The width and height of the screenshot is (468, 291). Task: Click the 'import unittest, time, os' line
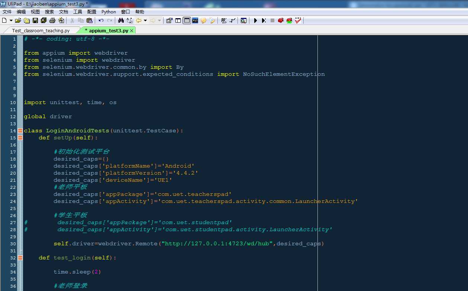(70, 102)
